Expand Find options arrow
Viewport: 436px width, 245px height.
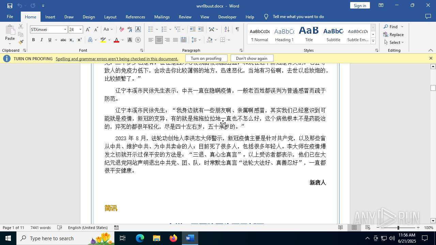(x=402, y=27)
